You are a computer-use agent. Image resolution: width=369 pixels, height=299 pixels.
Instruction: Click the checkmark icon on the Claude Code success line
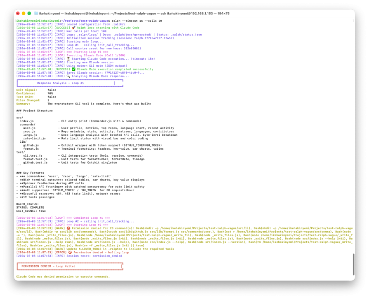73,69
